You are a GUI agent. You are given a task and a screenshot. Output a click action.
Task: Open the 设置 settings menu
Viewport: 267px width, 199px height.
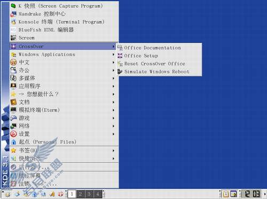coord(64,134)
